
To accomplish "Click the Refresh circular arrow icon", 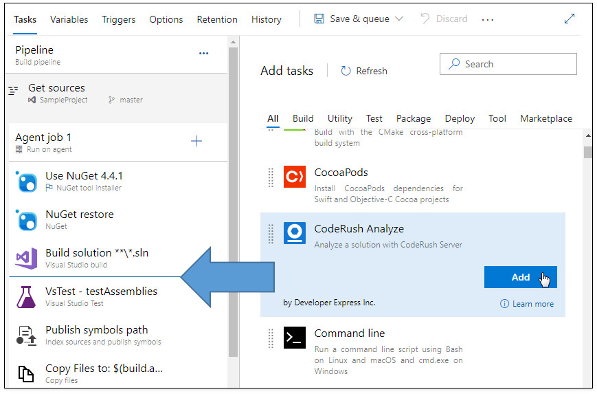I will tap(346, 71).
